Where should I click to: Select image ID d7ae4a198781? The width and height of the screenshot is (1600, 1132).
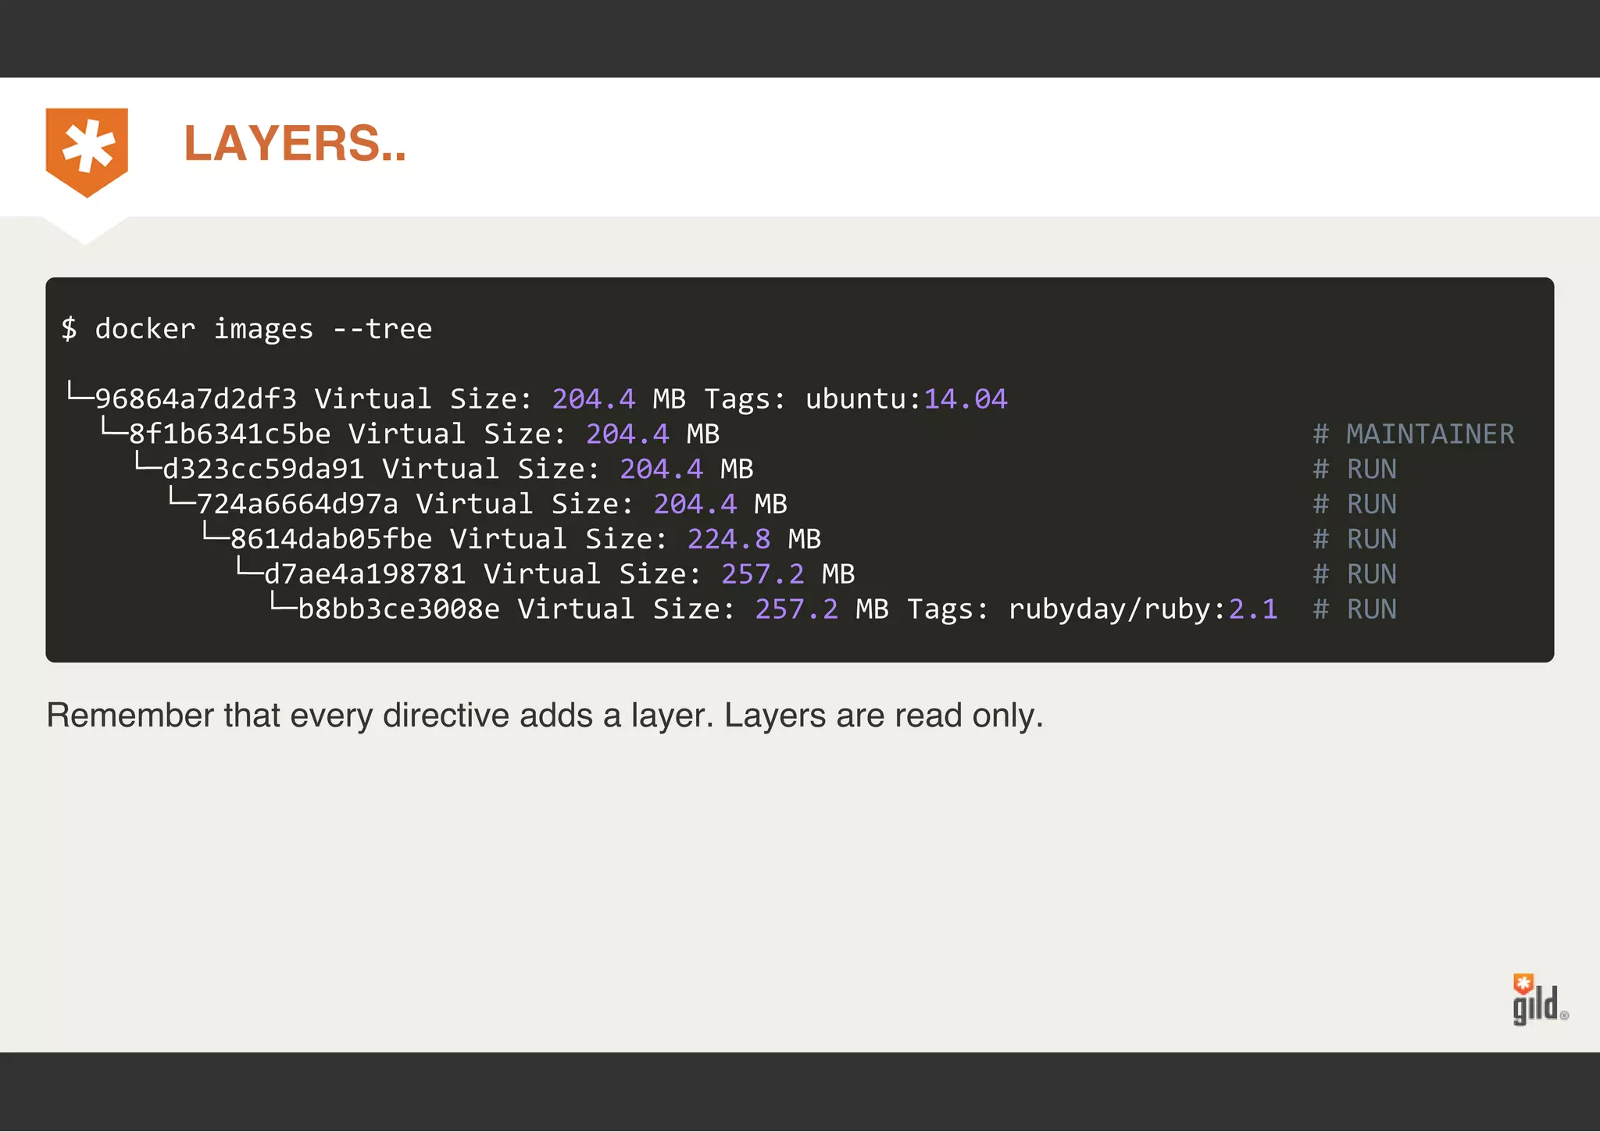pos(365,574)
